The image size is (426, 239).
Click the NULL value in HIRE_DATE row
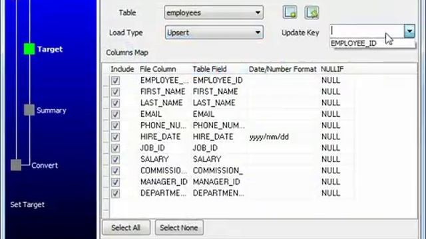pyautogui.click(x=331, y=137)
